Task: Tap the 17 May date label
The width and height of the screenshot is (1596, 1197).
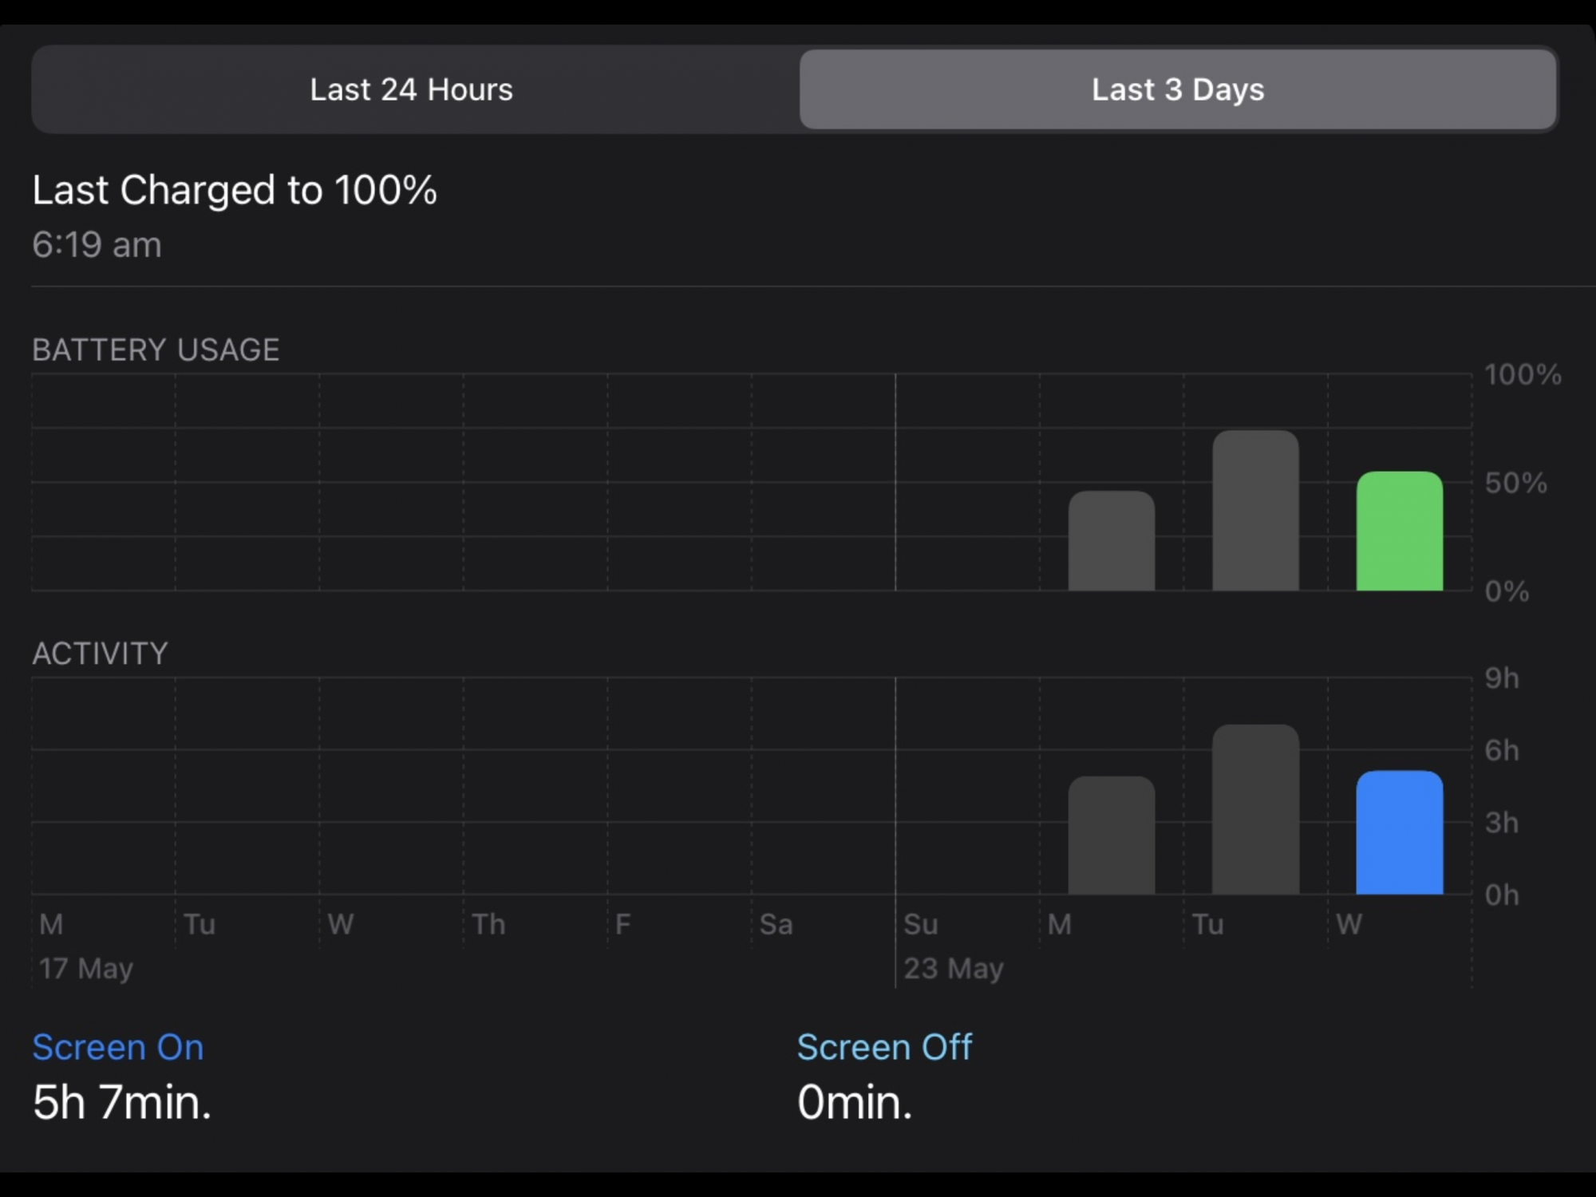Action: tap(86, 968)
